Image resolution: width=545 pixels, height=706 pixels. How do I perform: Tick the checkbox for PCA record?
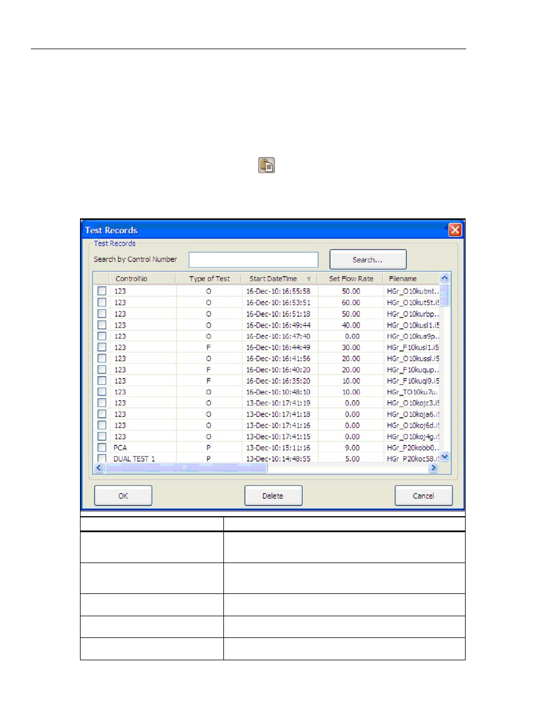(x=102, y=448)
